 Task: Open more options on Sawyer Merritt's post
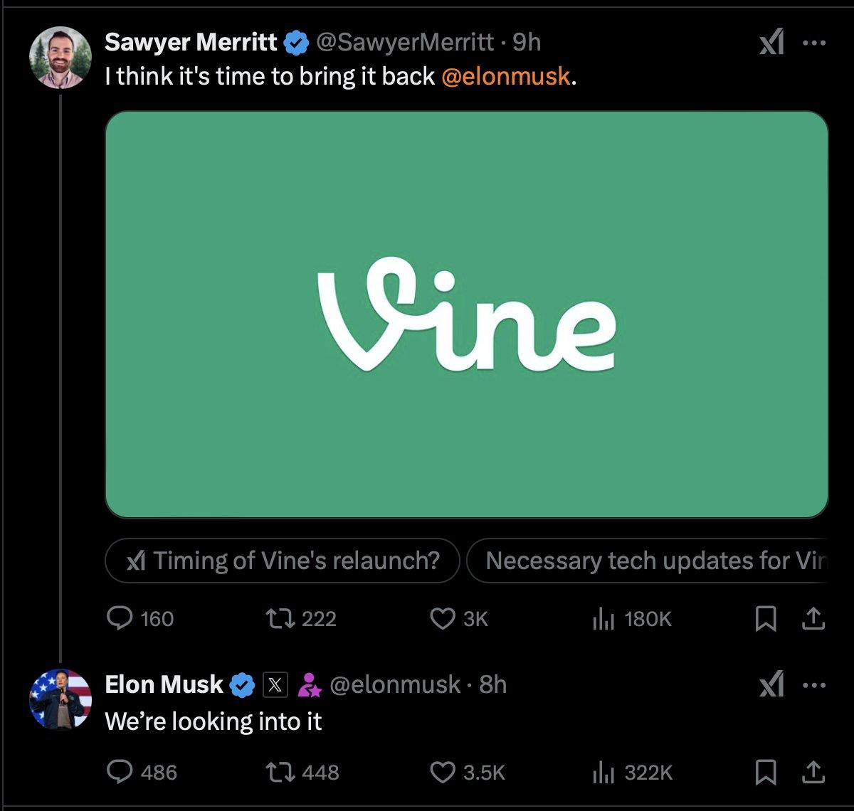click(x=813, y=43)
